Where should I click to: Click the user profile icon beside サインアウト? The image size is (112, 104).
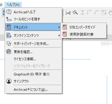click(9, 81)
